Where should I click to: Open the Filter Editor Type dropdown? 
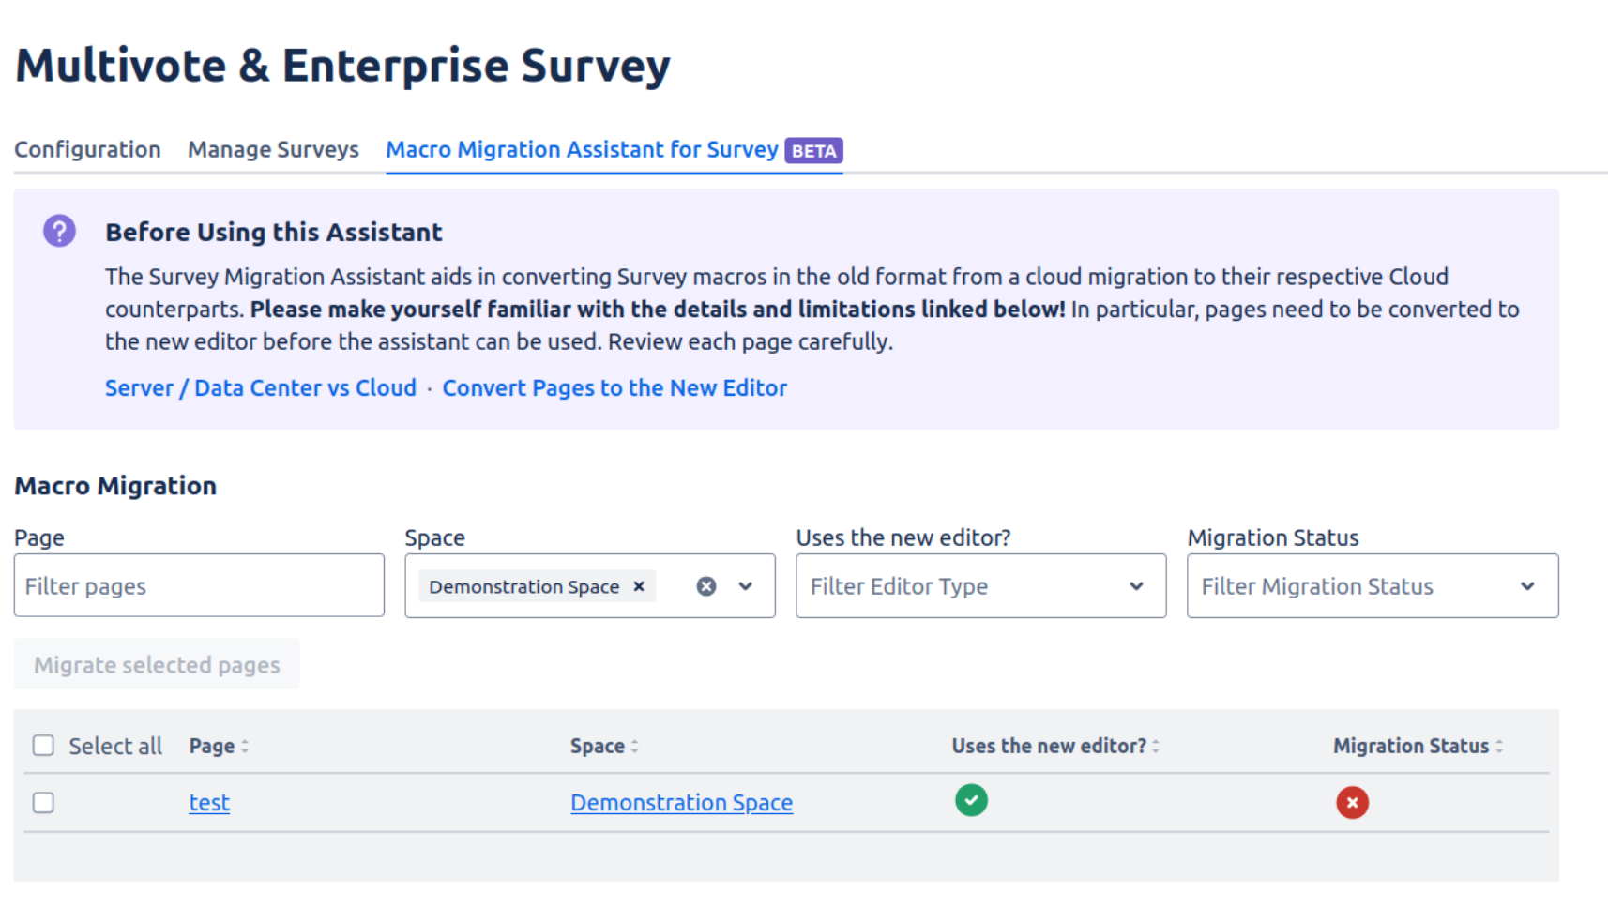tap(980, 586)
